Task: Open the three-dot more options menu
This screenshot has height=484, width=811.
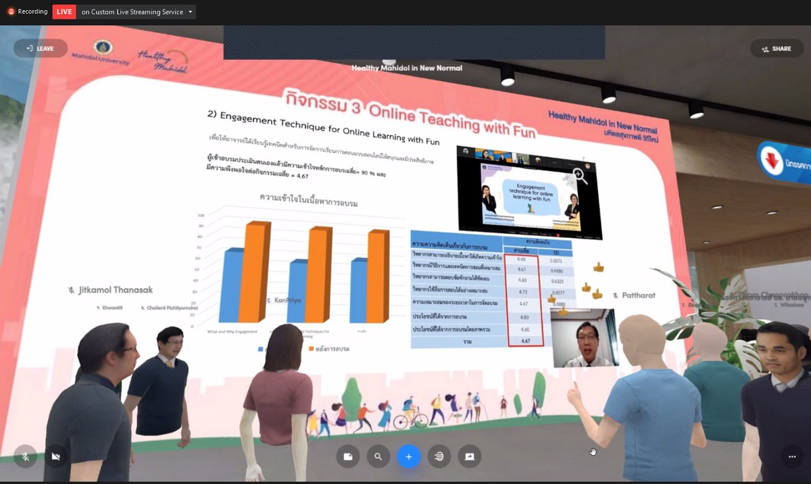Action: (x=791, y=457)
